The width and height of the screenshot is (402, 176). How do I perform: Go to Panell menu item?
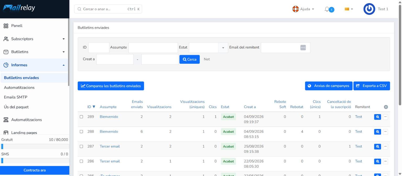point(17,26)
